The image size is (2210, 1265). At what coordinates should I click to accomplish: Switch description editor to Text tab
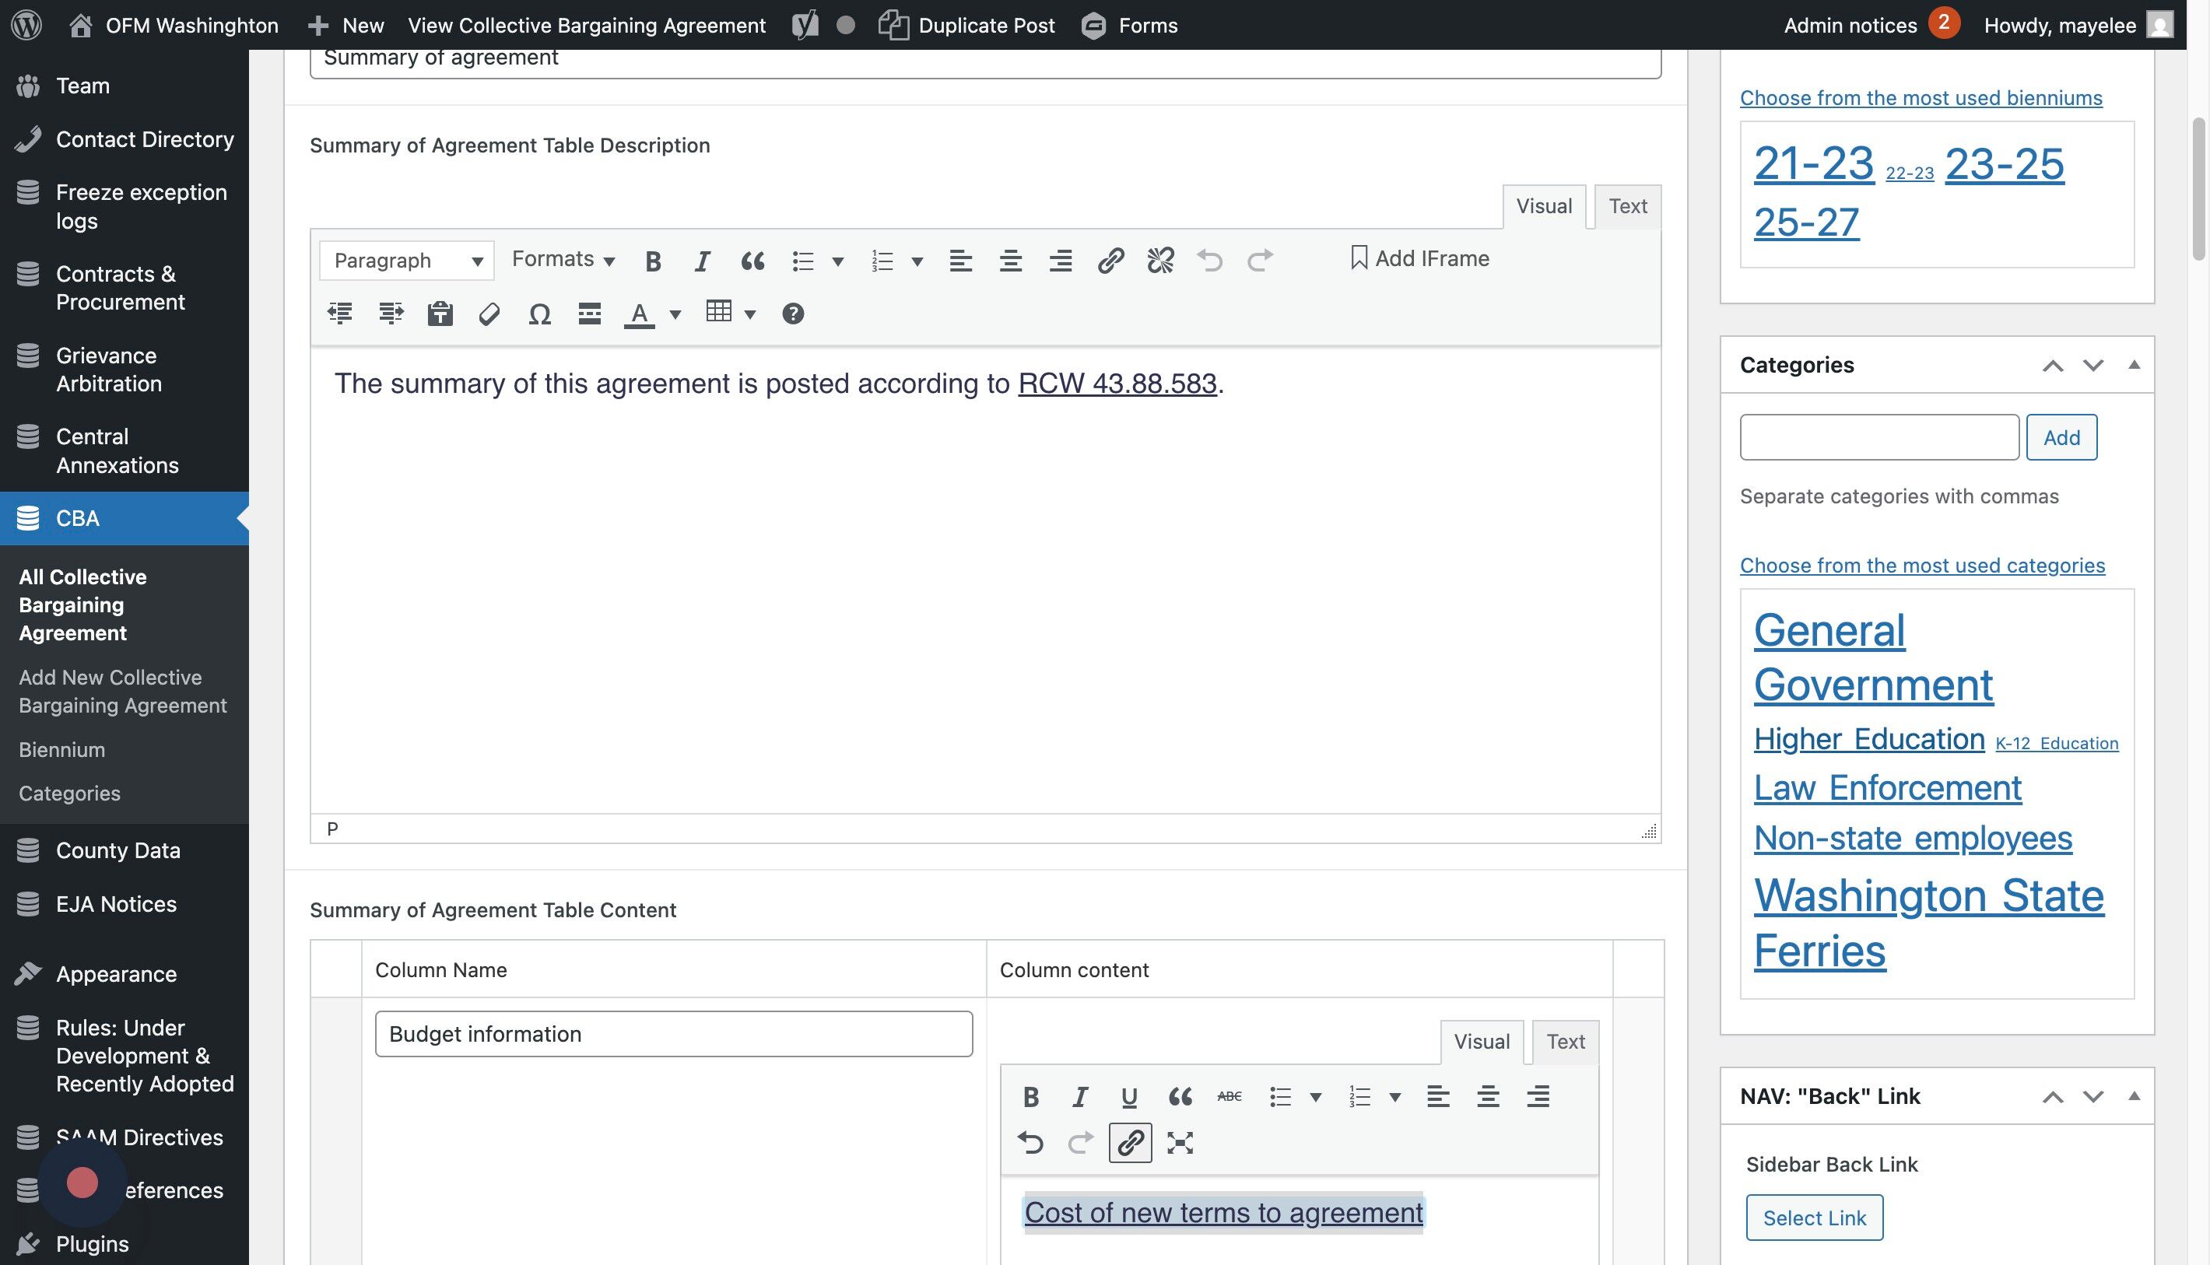[1627, 207]
